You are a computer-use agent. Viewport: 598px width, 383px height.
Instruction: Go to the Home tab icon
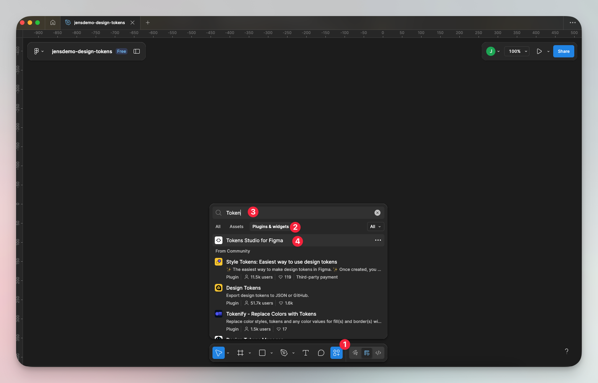click(x=53, y=23)
